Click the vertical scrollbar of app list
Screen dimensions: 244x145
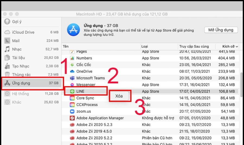pos(241,85)
